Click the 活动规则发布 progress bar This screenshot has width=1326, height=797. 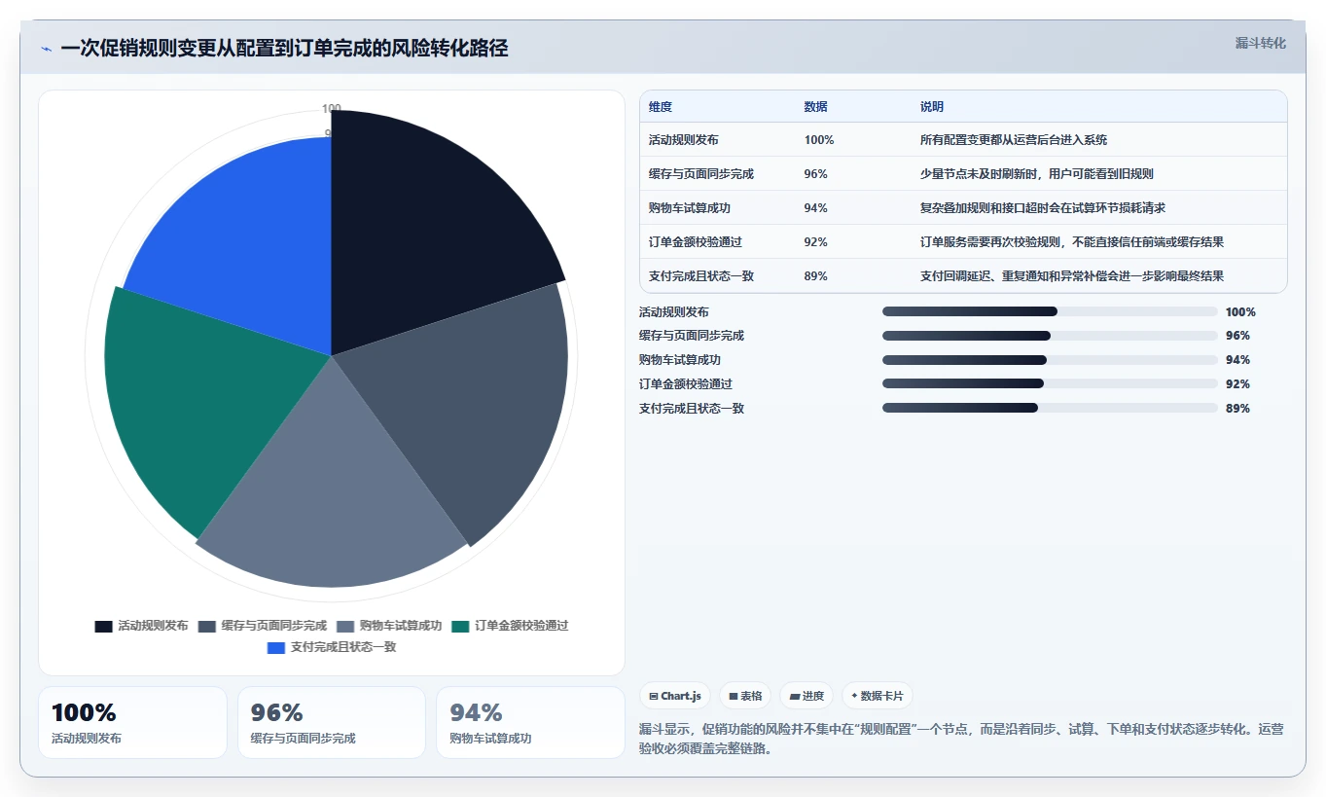pos(1050,311)
